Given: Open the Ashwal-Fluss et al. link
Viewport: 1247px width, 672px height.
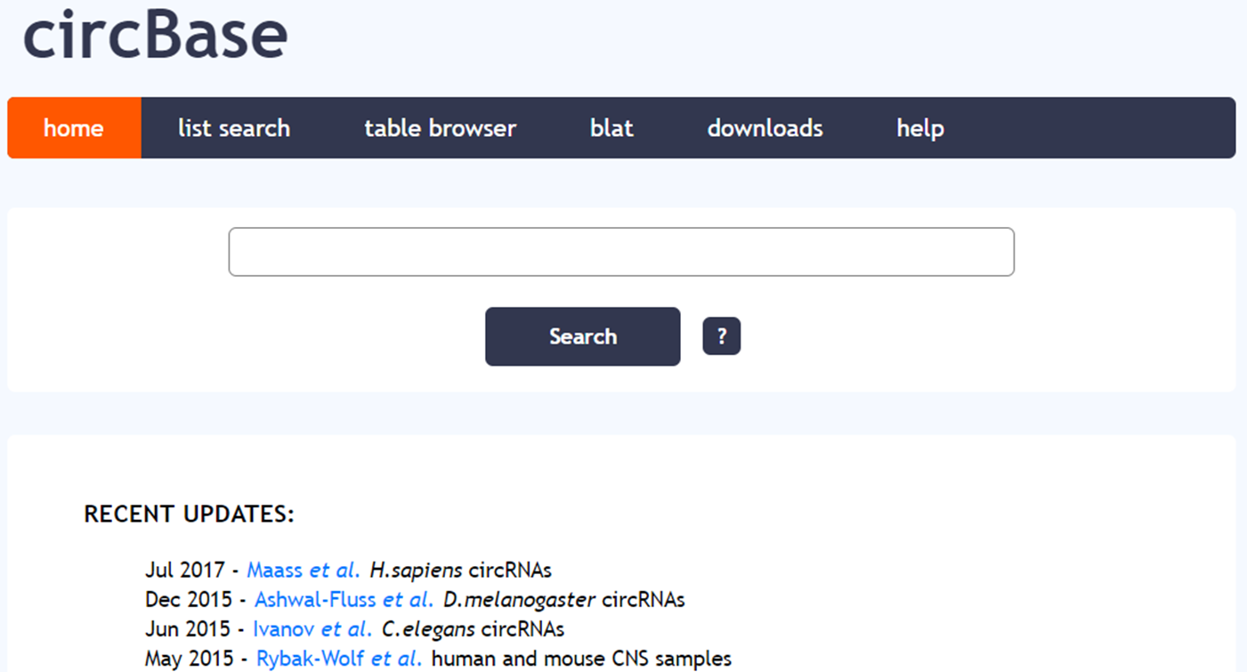Looking at the screenshot, I should tap(344, 600).
